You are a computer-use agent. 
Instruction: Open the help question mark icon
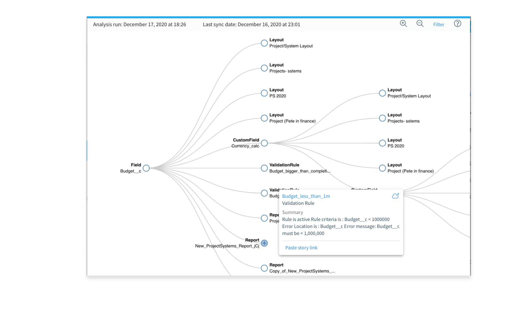(x=457, y=24)
